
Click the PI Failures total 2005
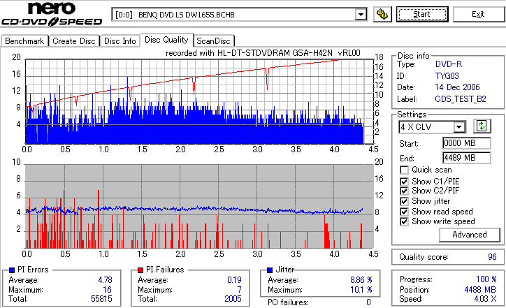pyautogui.click(x=233, y=299)
